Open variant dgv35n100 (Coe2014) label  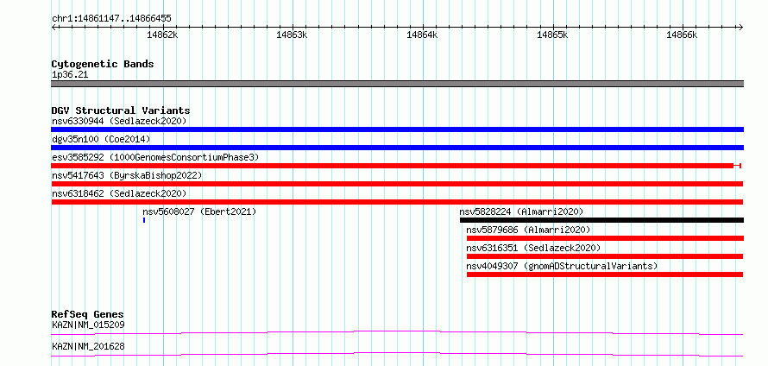101,139
